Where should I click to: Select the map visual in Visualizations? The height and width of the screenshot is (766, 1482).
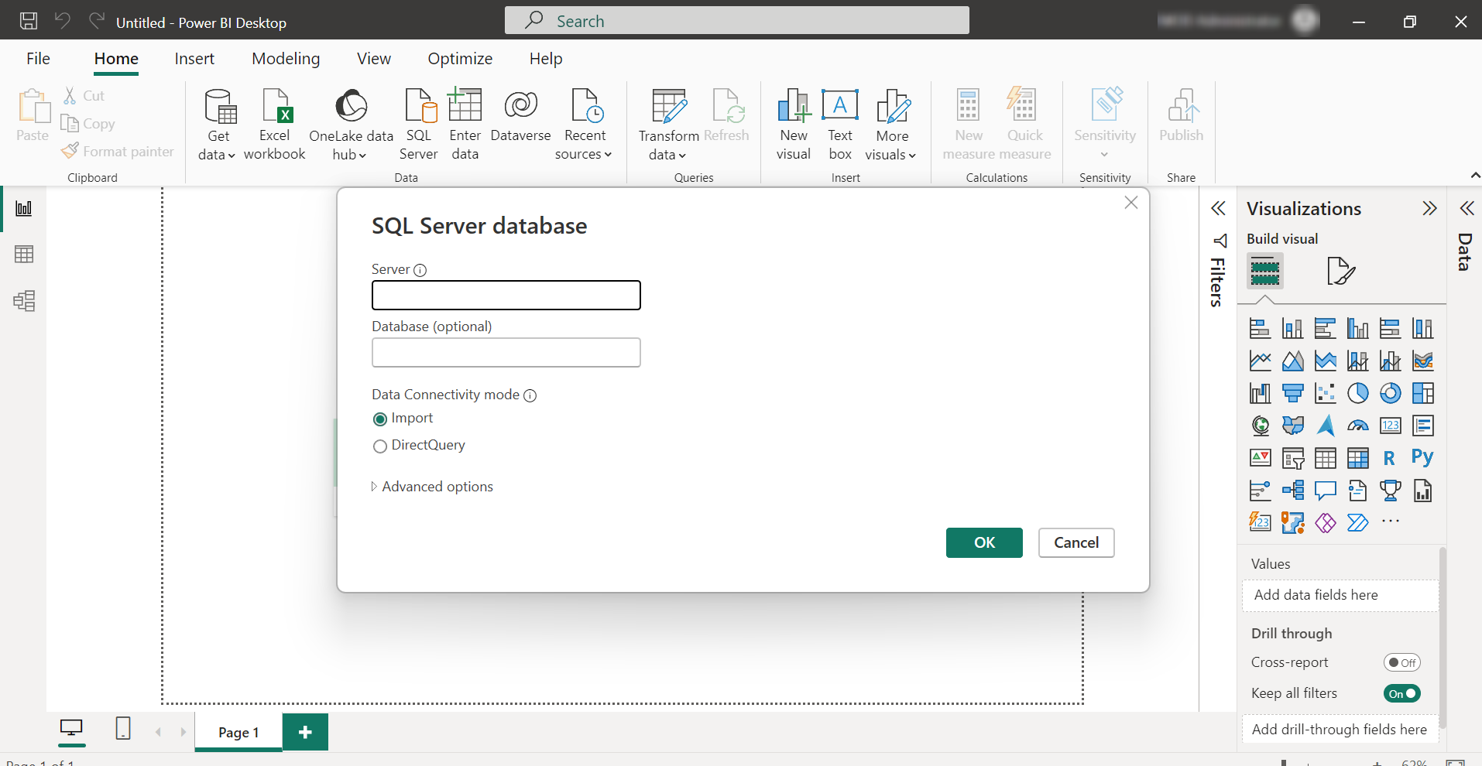[x=1261, y=426]
